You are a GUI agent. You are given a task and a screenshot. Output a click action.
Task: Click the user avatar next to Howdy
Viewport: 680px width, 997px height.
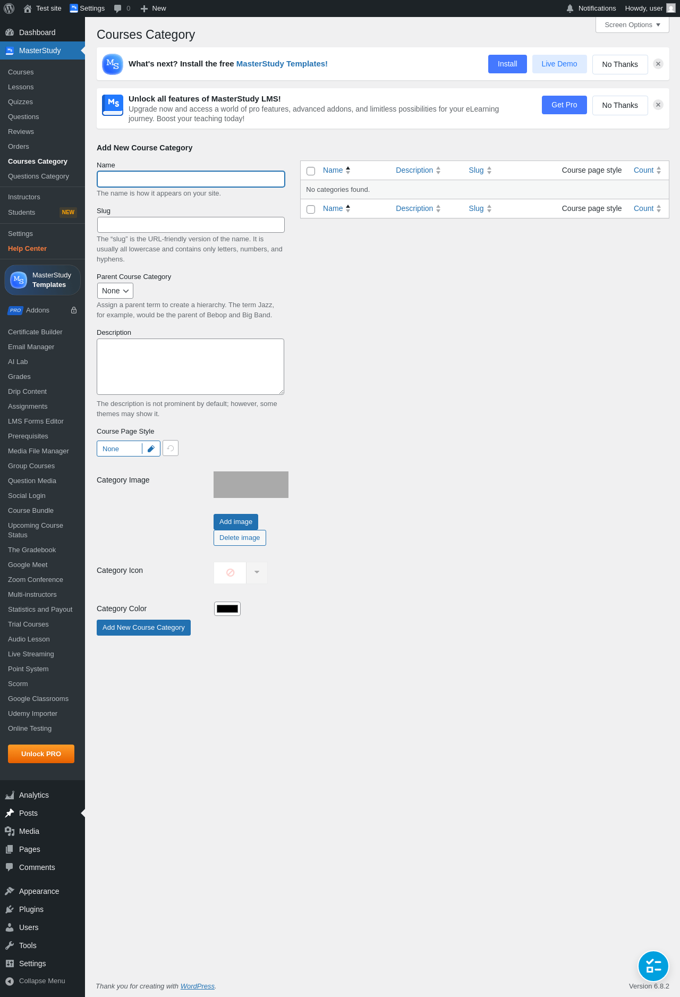pos(671,9)
